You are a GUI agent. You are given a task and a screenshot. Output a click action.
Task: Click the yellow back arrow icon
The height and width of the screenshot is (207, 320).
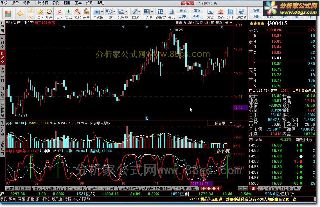[20, 13]
